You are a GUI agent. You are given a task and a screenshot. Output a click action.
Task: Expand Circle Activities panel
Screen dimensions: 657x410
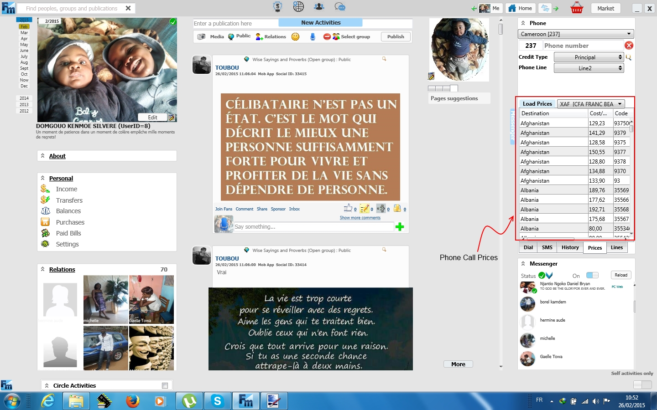(47, 385)
